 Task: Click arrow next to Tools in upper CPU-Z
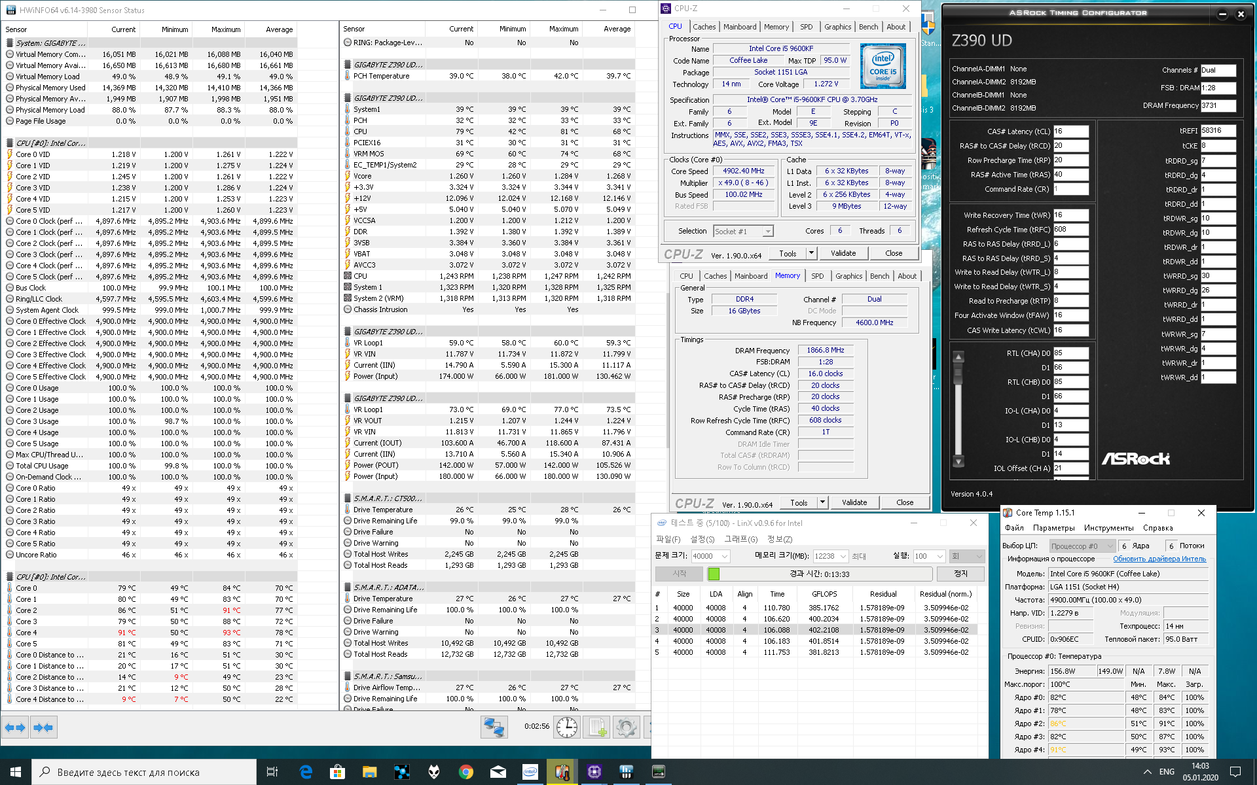click(x=811, y=253)
